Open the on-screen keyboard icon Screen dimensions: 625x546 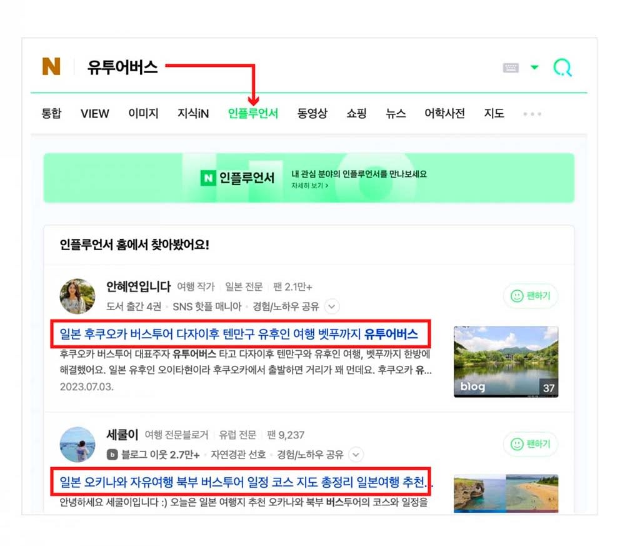click(x=511, y=68)
